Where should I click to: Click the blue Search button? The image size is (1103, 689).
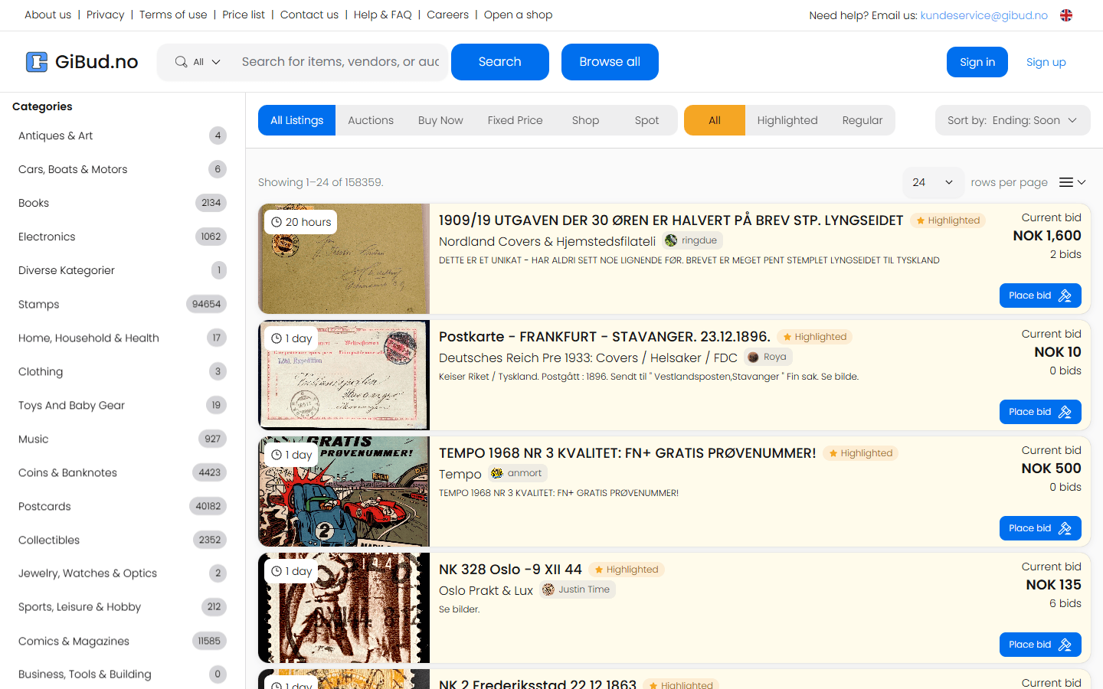coord(500,62)
